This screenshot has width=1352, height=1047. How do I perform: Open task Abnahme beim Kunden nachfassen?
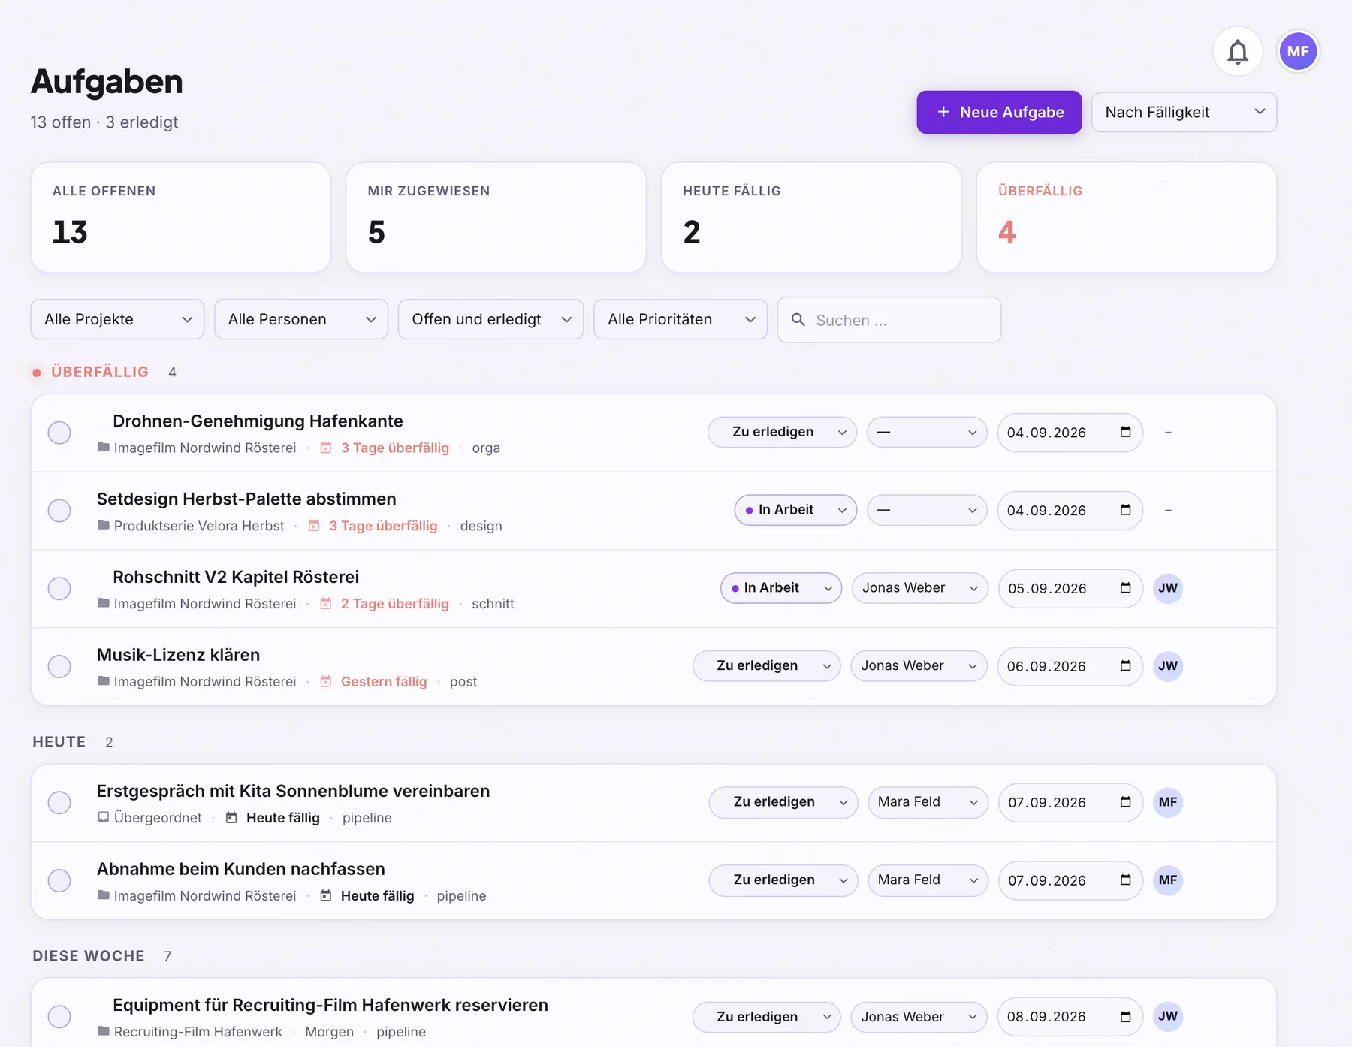[240, 869]
